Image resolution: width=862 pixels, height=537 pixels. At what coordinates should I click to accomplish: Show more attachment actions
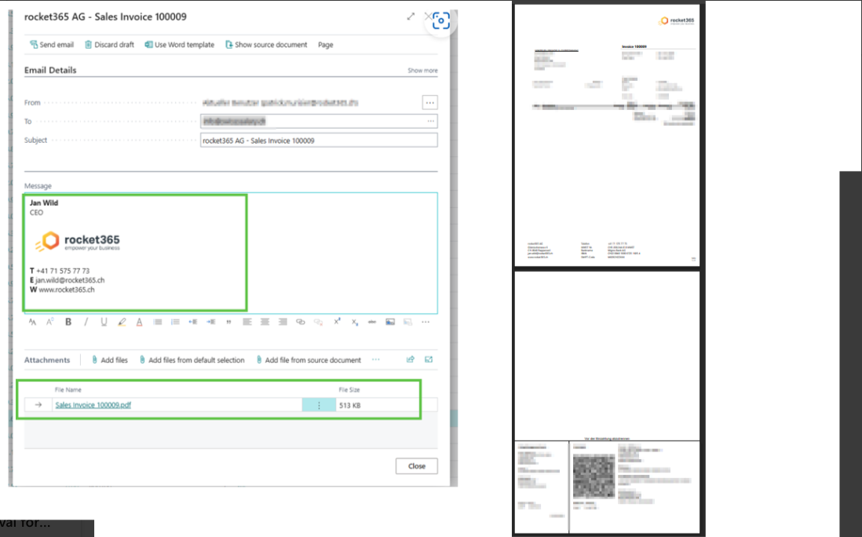click(375, 360)
